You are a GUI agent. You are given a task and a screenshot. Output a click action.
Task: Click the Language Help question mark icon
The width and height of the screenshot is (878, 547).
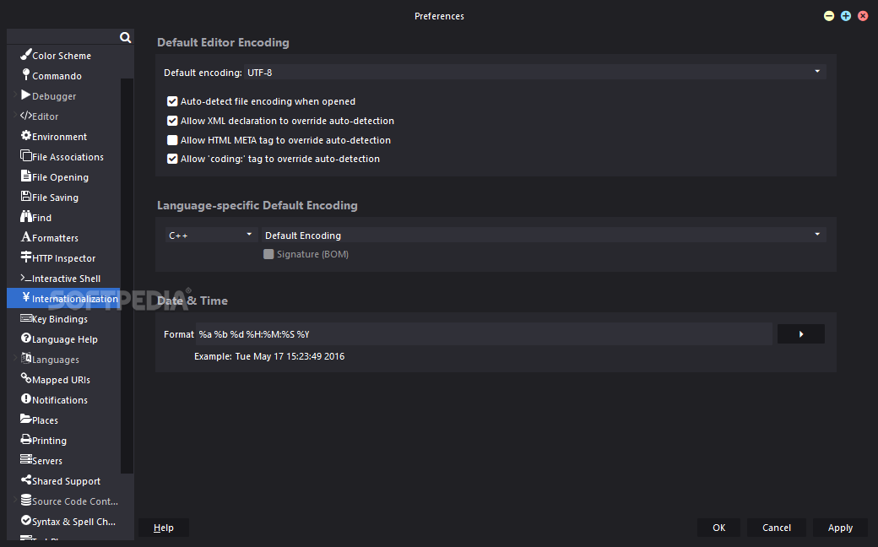[26, 338]
